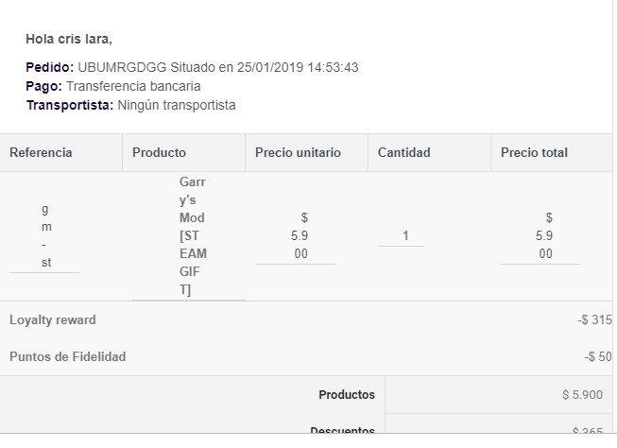Click the order code UBUMRGDGG
Screen dimensions: 617x448
coord(111,67)
